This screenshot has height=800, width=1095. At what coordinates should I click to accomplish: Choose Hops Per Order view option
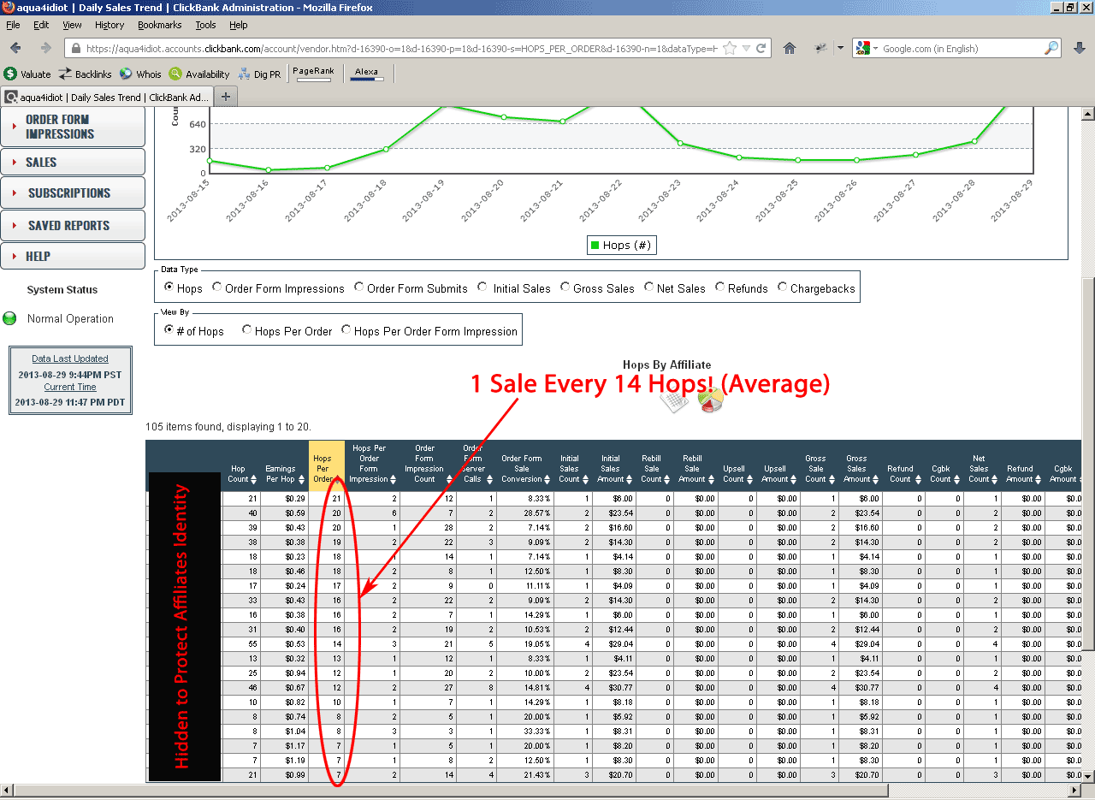click(x=247, y=330)
